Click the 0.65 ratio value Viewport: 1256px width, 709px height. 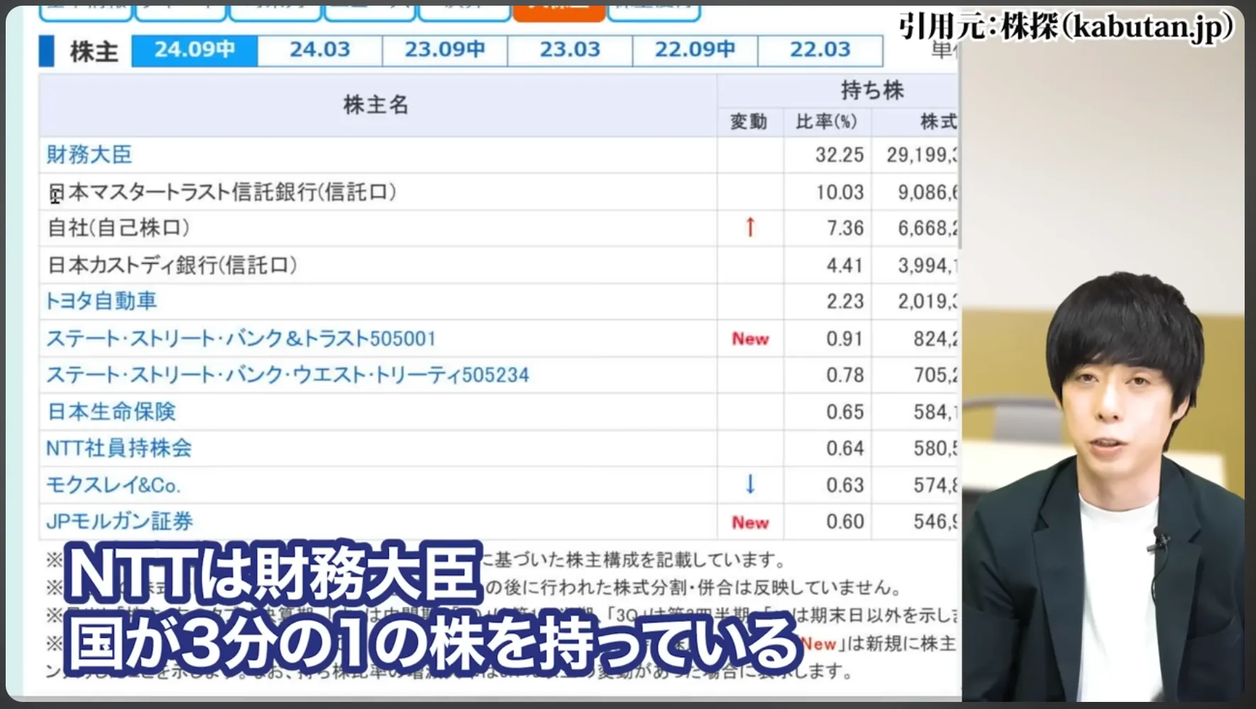tap(844, 412)
